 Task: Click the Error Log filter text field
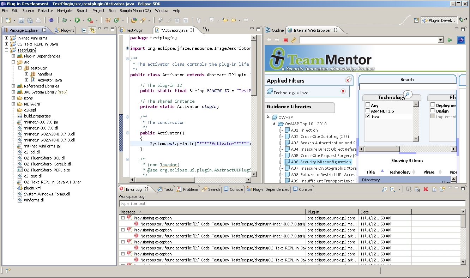(x=292, y=204)
